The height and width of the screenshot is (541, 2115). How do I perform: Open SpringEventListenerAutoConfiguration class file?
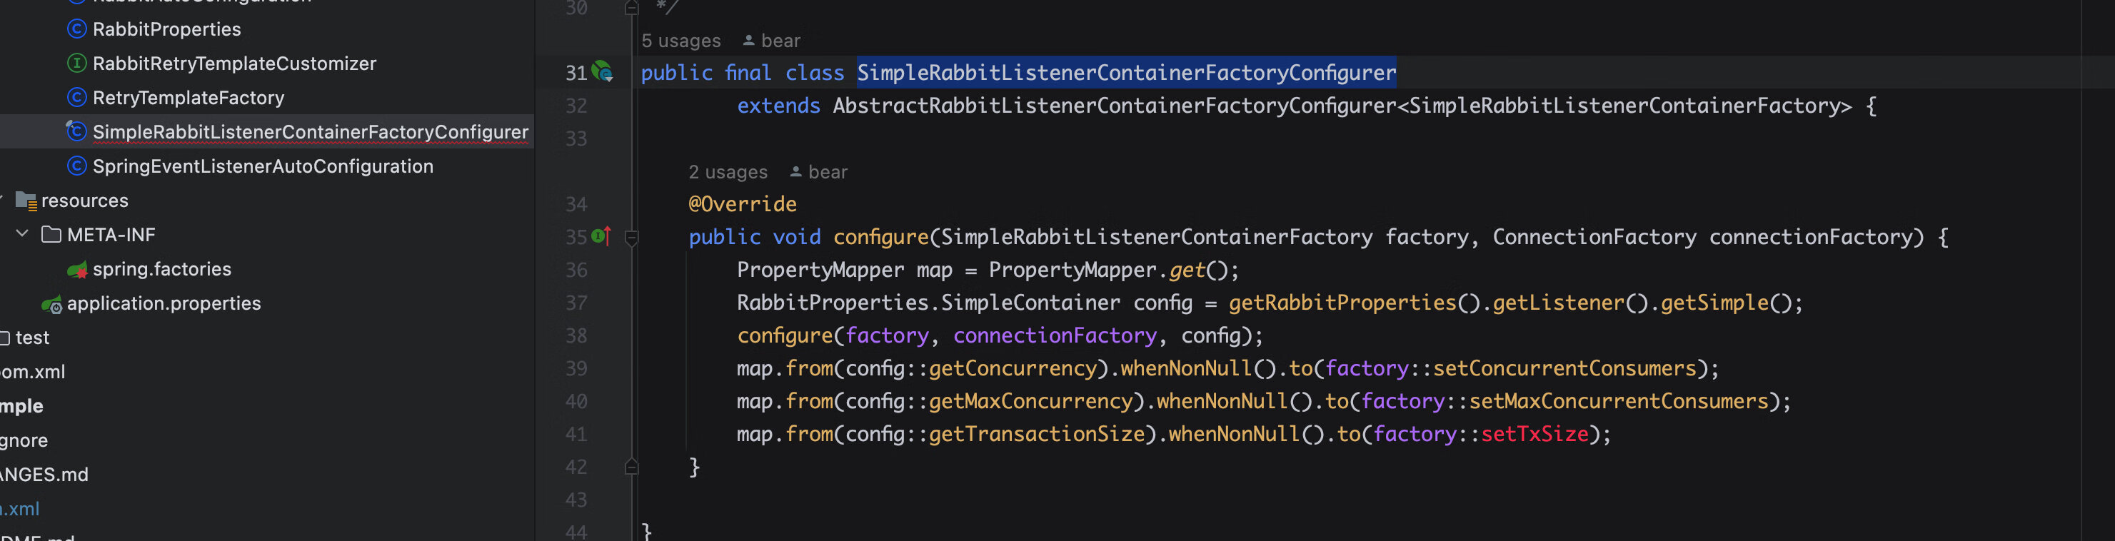263,166
